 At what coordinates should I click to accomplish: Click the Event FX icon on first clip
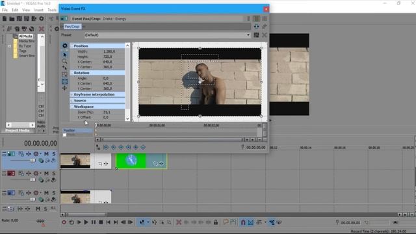[x=106, y=164]
